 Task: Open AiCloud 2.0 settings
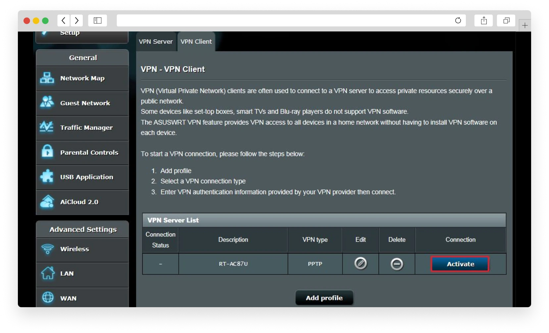pos(47,202)
